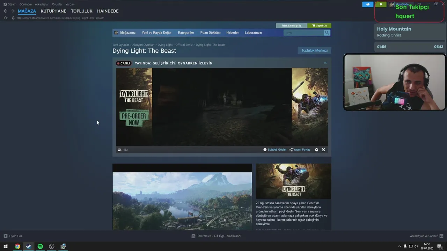Click Oyun Ekle at bottom left

13,236
